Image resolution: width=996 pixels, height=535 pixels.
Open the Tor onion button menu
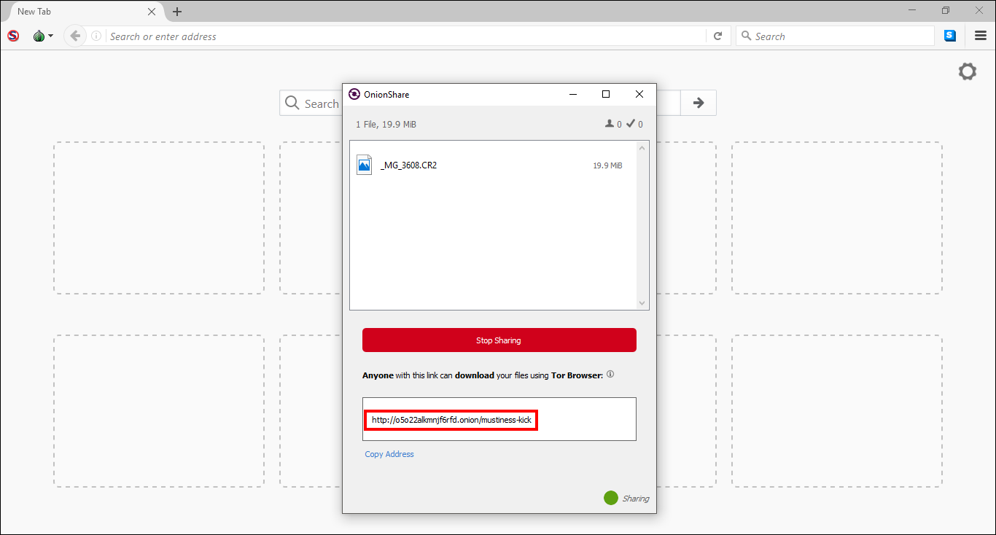pyautogui.click(x=43, y=36)
